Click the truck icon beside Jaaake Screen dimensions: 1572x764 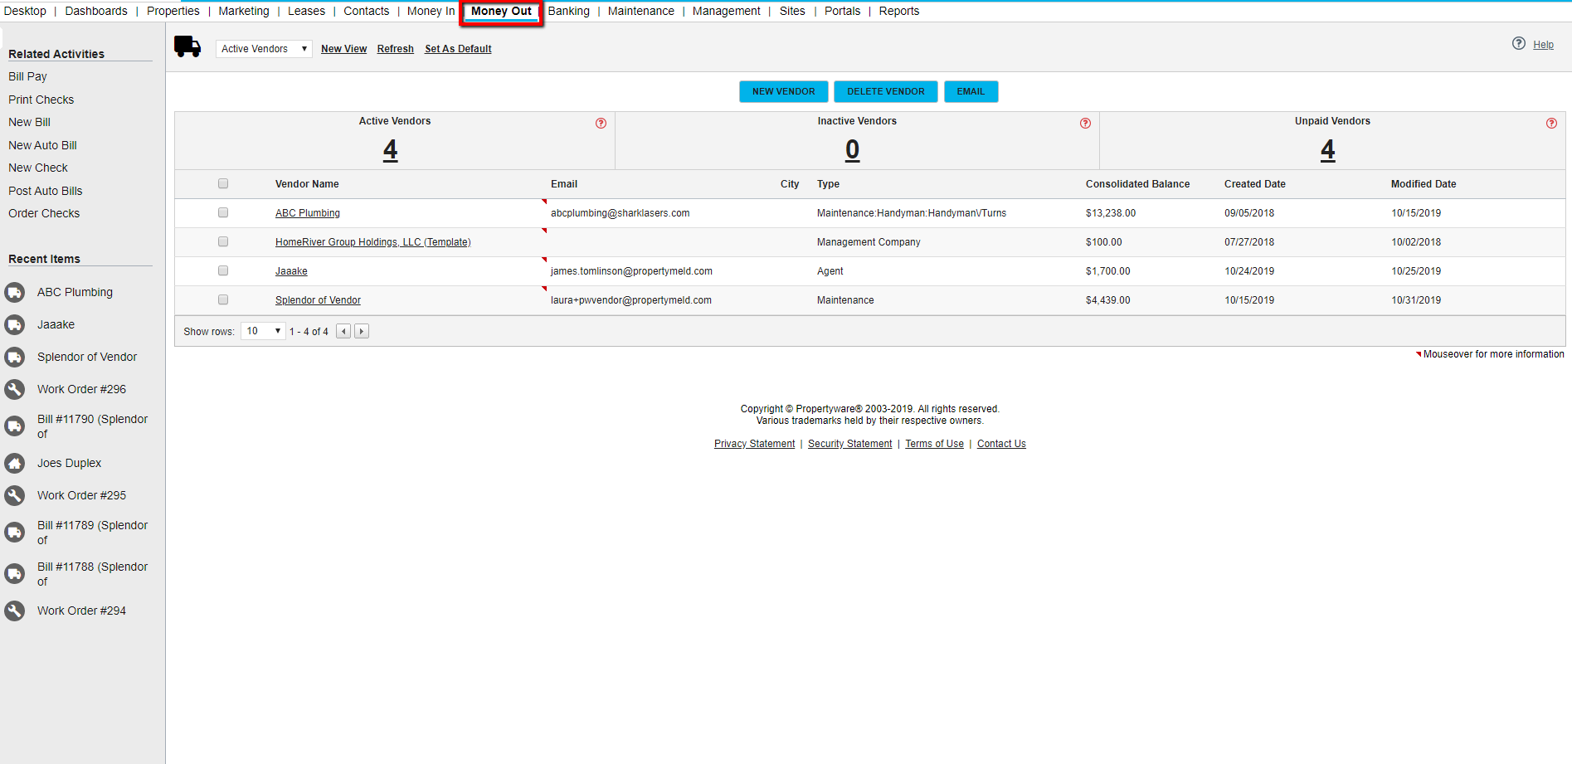(x=15, y=324)
